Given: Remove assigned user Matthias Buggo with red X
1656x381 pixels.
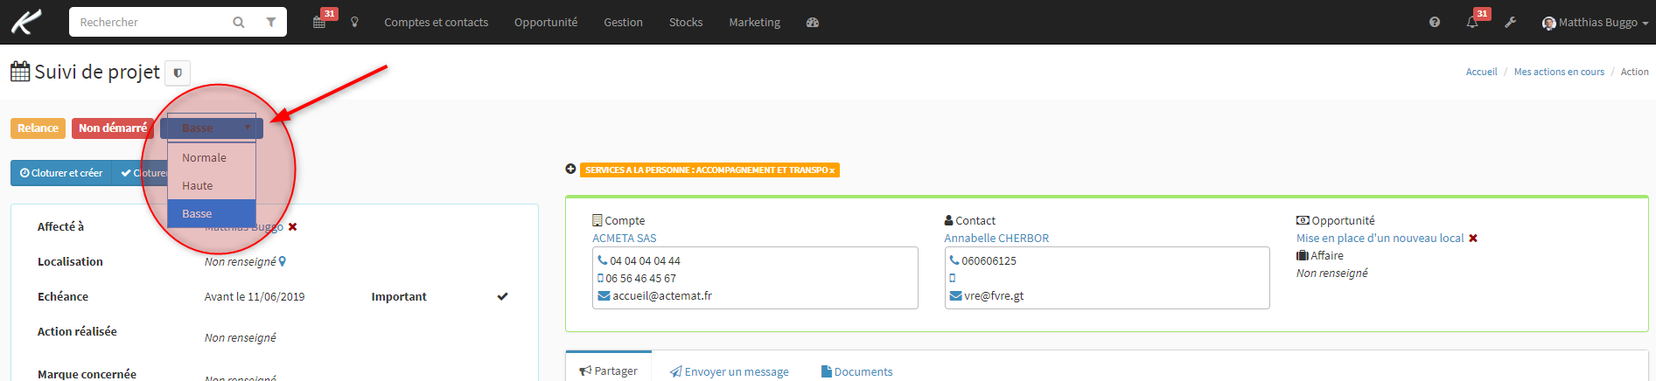Looking at the screenshot, I should click(292, 226).
